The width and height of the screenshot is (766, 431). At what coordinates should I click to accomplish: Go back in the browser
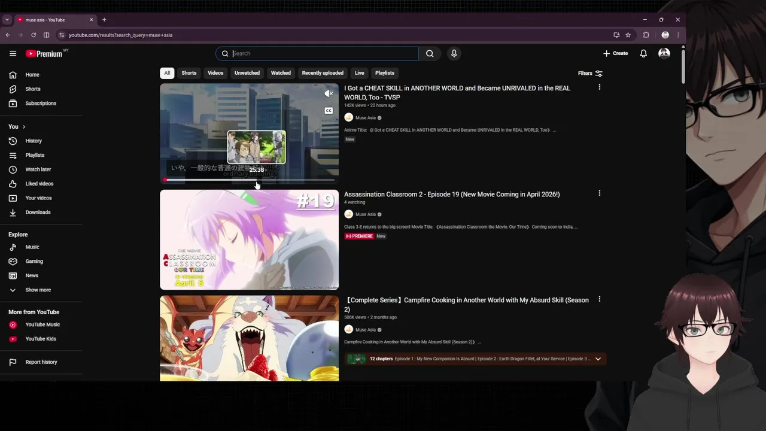coord(8,35)
